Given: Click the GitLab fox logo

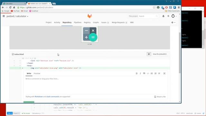Looking at the screenshot, I should point(89,16).
